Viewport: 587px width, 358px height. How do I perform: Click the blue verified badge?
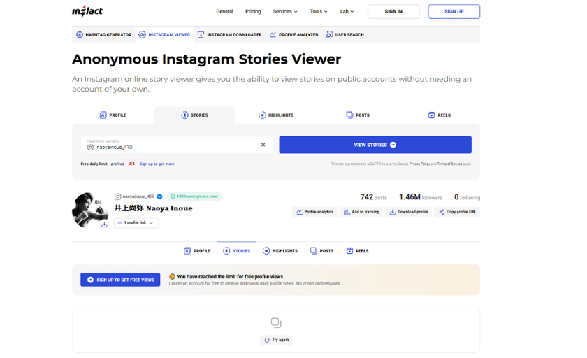160,196
